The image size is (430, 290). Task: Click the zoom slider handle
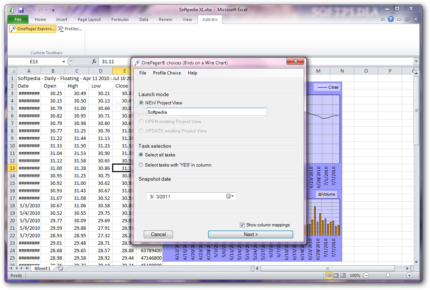point(388,275)
